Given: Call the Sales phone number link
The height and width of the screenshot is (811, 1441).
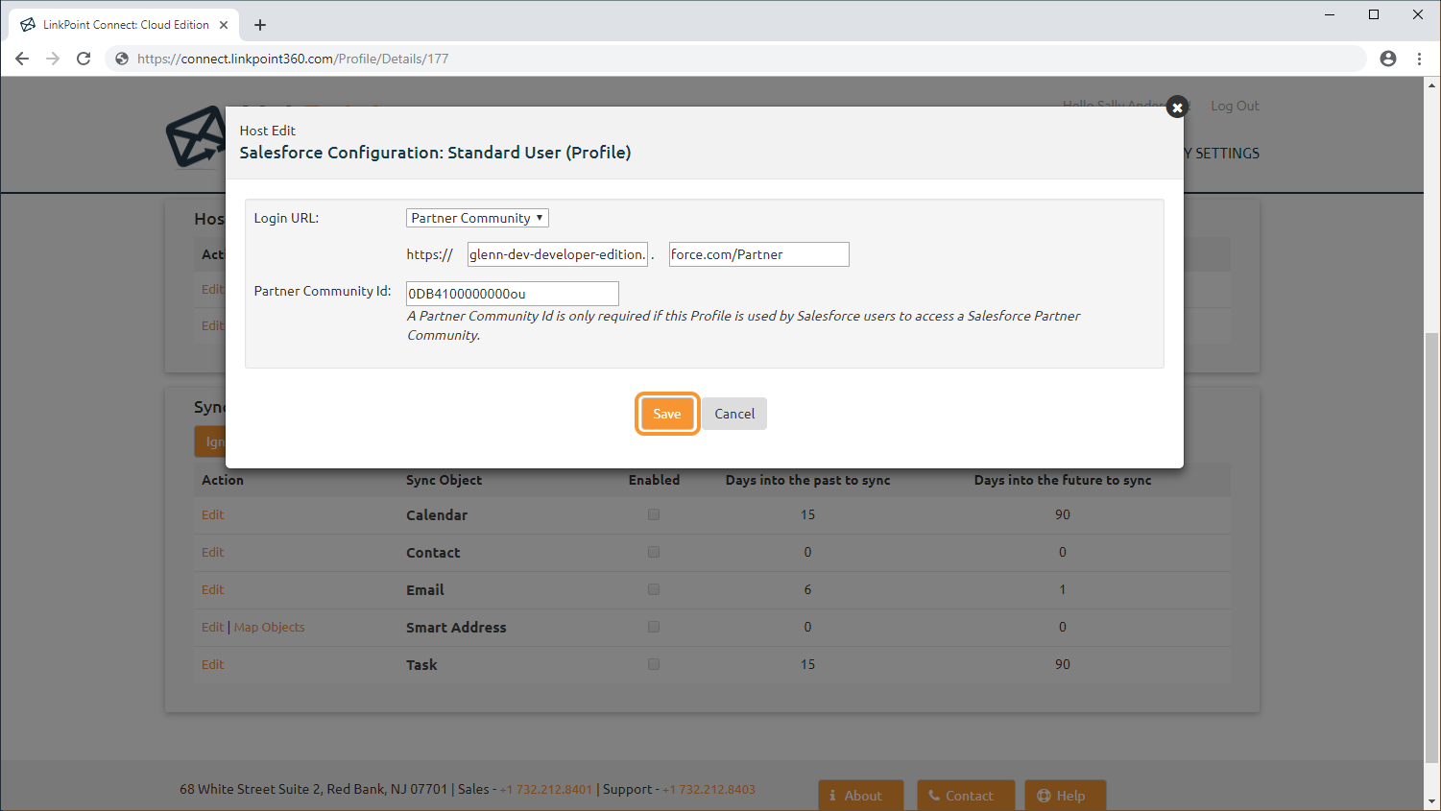Looking at the screenshot, I should 546,789.
